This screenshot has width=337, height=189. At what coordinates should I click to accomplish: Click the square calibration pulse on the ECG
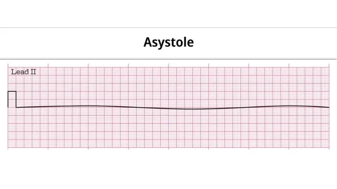12,99
